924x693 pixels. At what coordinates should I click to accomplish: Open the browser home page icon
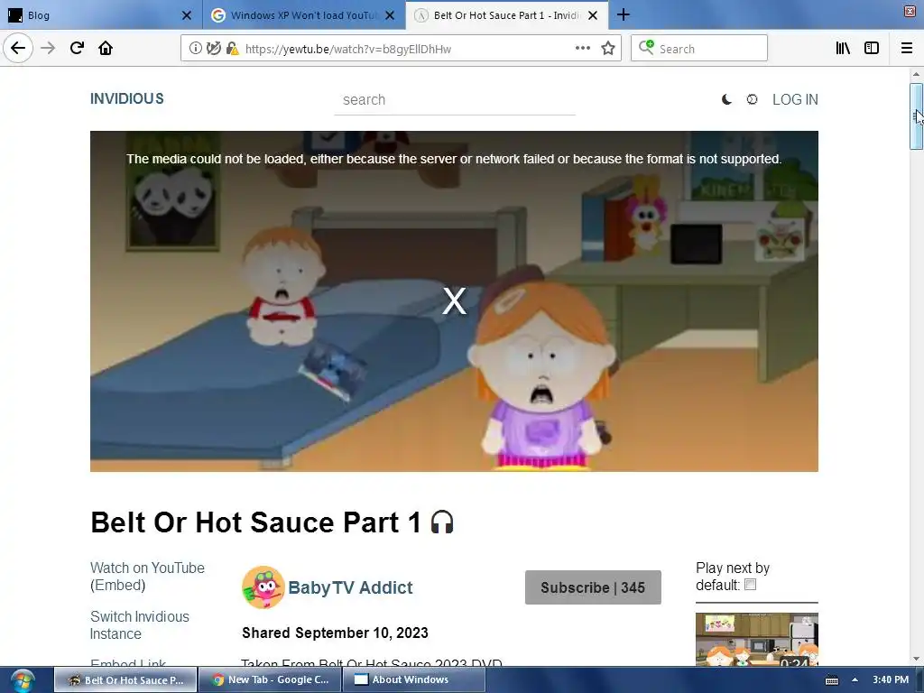[106, 48]
